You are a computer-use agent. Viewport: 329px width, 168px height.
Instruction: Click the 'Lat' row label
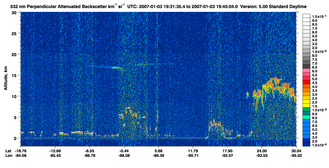(x=8, y=151)
